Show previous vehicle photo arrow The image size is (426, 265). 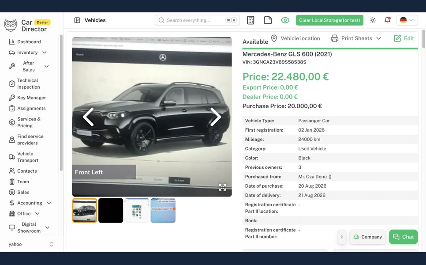coord(88,117)
